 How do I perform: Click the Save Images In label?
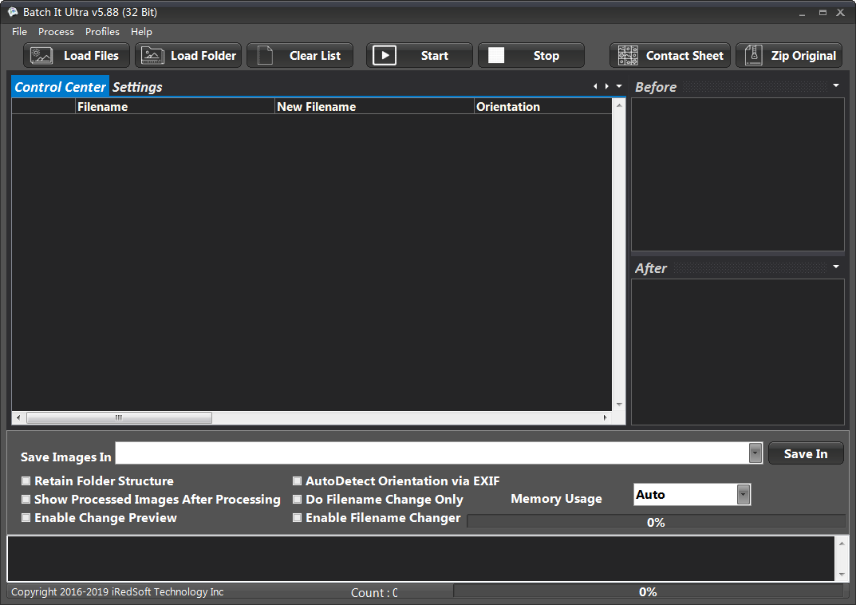tap(66, 457)
